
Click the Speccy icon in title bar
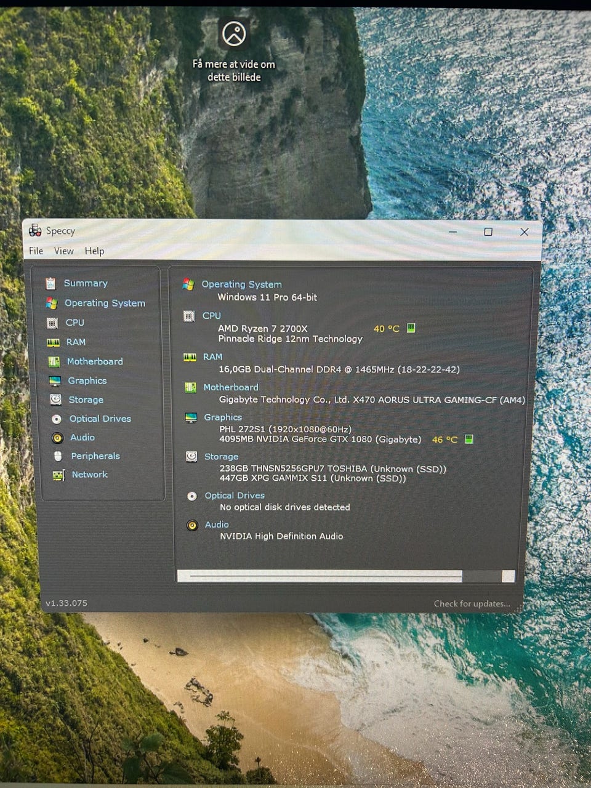point(35,231)
